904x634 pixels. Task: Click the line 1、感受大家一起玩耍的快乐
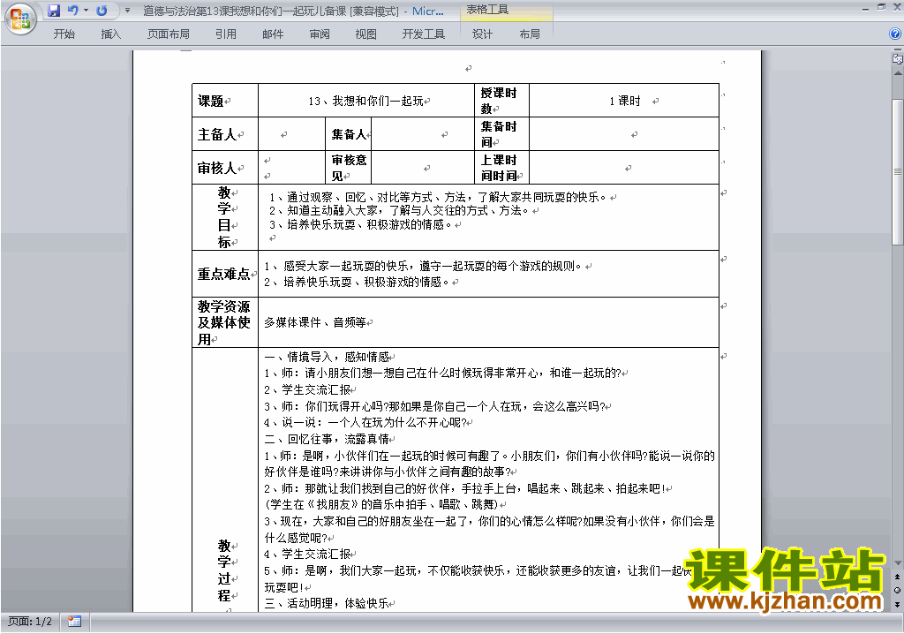click(423, 266)
